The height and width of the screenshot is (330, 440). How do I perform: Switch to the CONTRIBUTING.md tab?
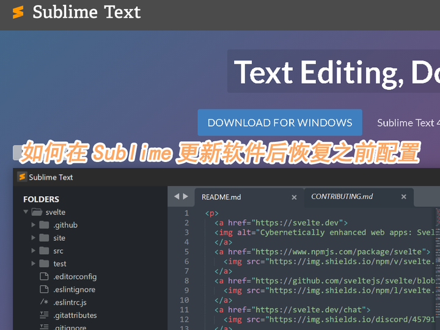tap(342, 197)
